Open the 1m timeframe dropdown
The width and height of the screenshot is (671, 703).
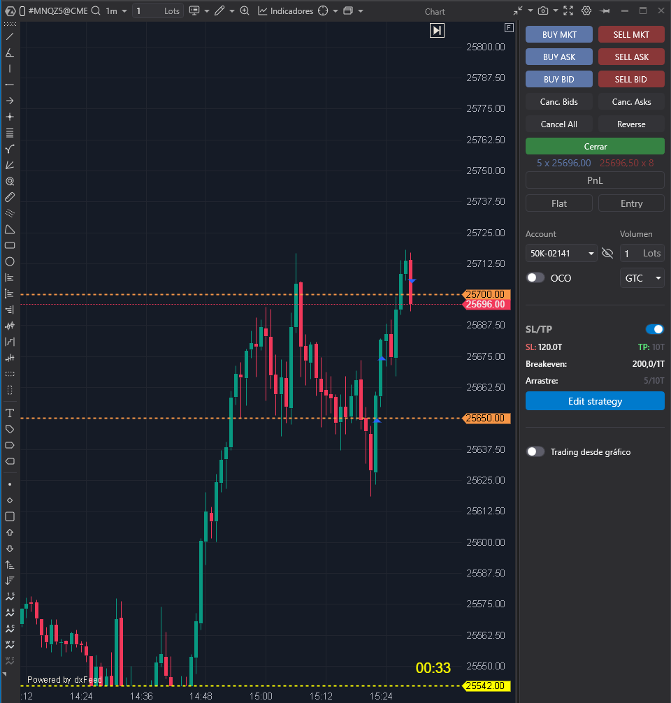[x=116, y=10]
